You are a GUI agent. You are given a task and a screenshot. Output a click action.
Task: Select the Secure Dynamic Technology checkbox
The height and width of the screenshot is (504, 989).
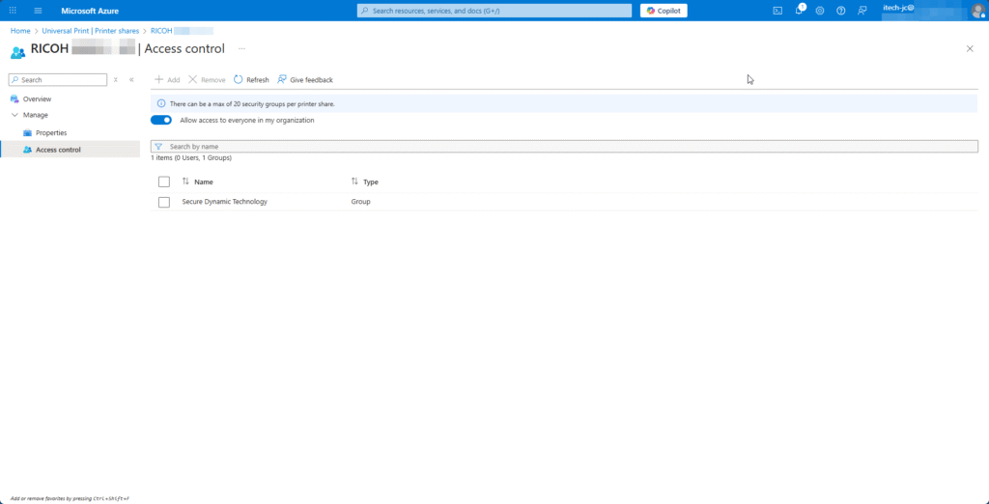pyautogui.click(x=164, y=202)
